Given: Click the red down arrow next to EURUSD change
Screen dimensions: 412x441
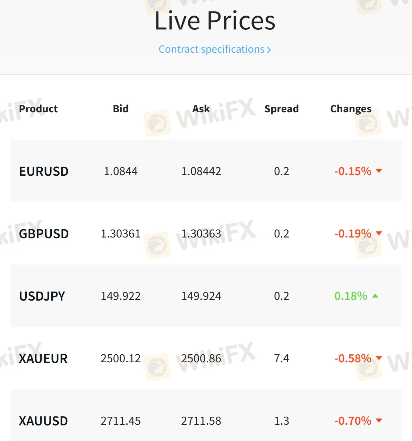Looking at the screenshot, I should [x=379, y=171].
